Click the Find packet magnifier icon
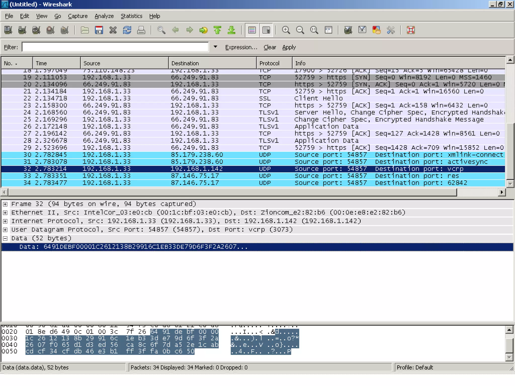 point(161,30)
